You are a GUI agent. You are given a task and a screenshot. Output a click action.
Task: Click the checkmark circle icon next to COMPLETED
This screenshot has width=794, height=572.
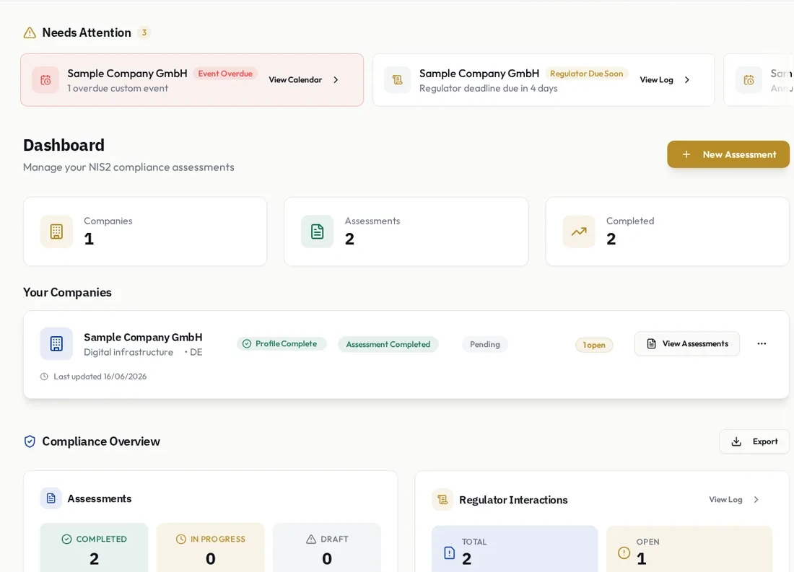(x=66, y=539)
